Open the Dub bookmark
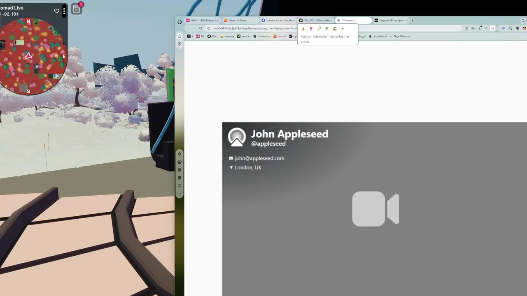The height and width of the screenshot is (296, 527). [212, 36]
